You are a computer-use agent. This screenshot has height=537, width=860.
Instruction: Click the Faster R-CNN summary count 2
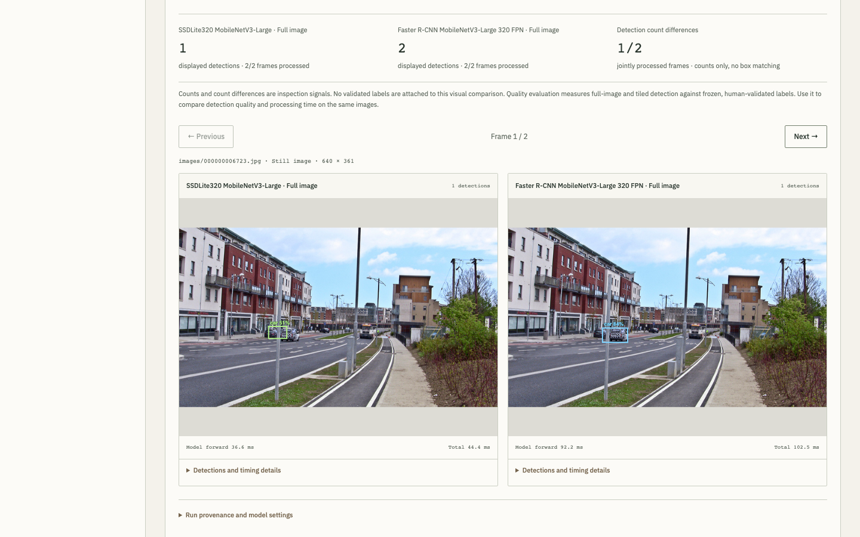coord(402,48)
